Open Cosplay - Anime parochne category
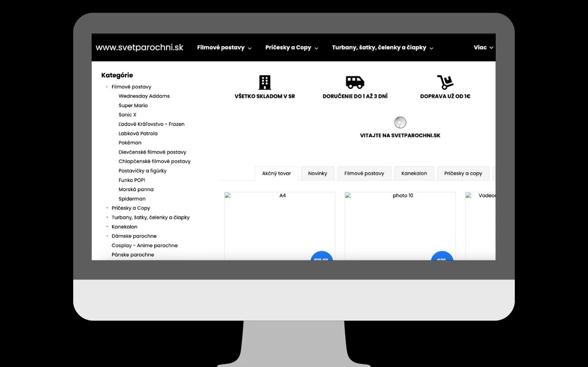This screenshot has width=588, height=367. click(x=145, y=245)
